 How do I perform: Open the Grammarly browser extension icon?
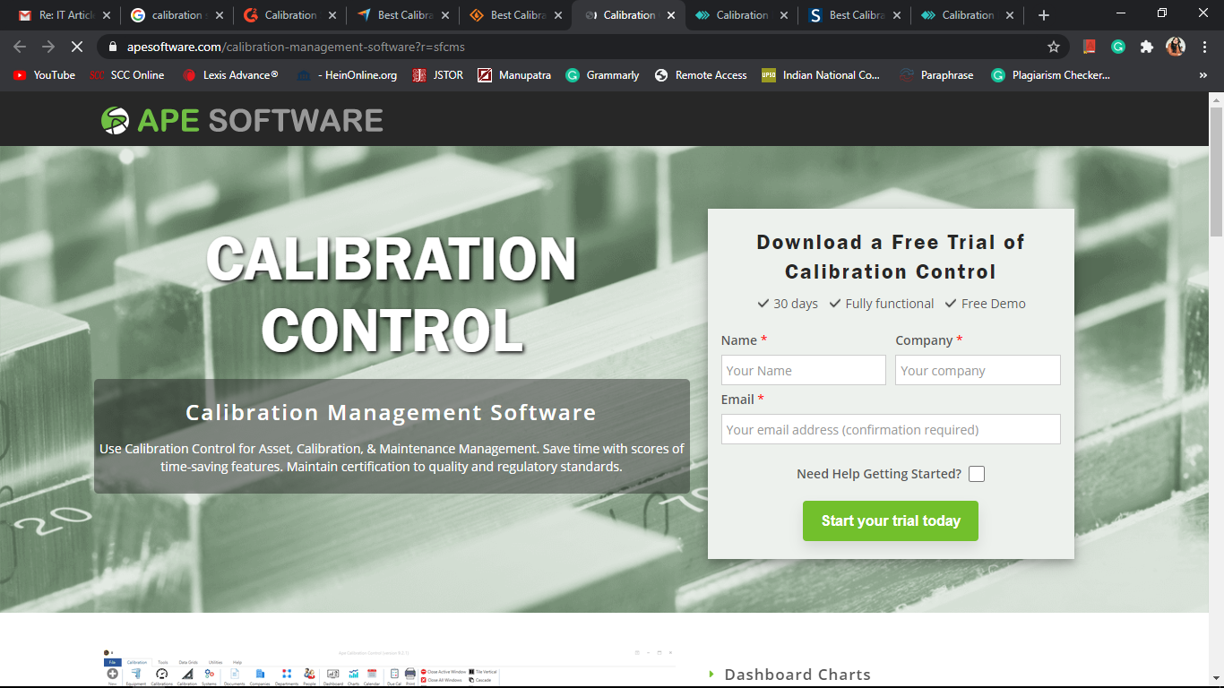click(1117, 46)
